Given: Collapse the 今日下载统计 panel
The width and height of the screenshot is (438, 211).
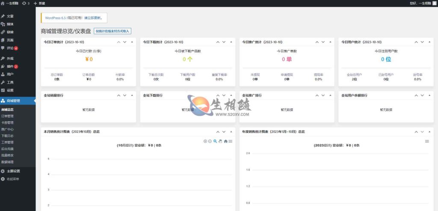Looking at the screenshot, I should click(x=231, y=42).
